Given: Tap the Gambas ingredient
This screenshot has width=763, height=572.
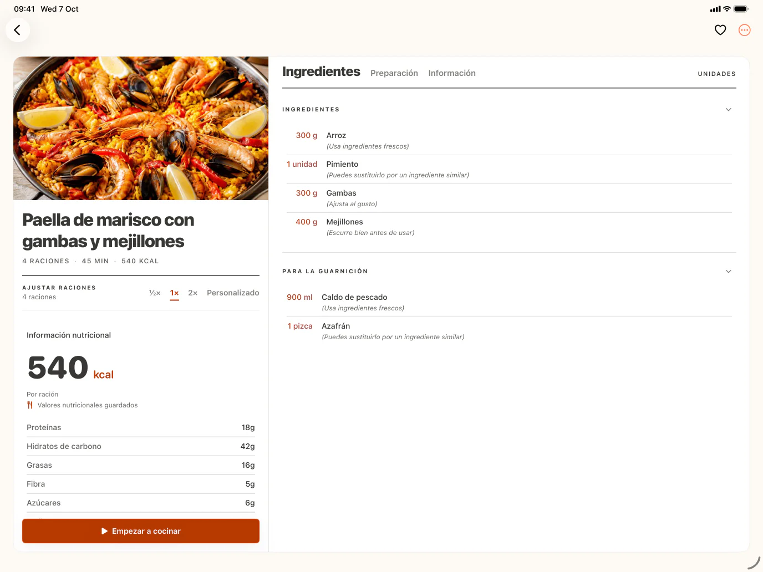Looking at the screenshot, I should [x=509, y=198].
